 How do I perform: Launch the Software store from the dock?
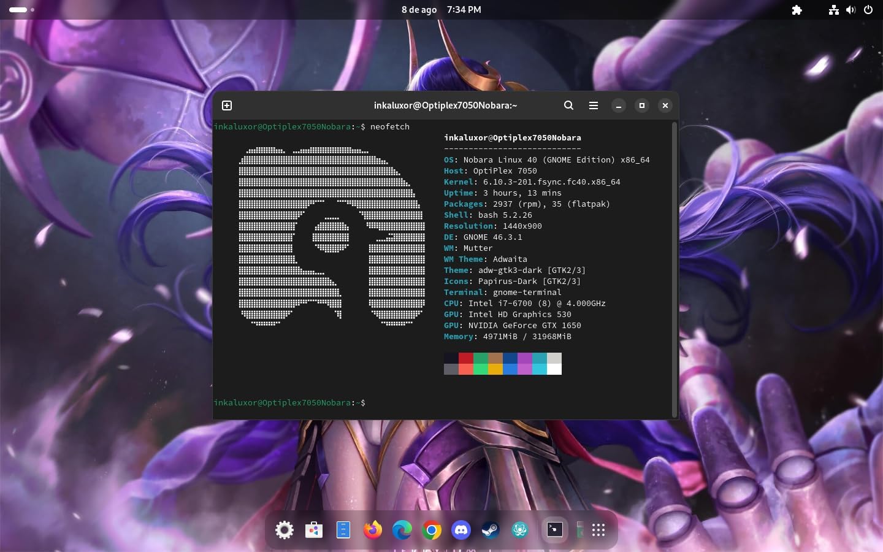coord(314,530)
